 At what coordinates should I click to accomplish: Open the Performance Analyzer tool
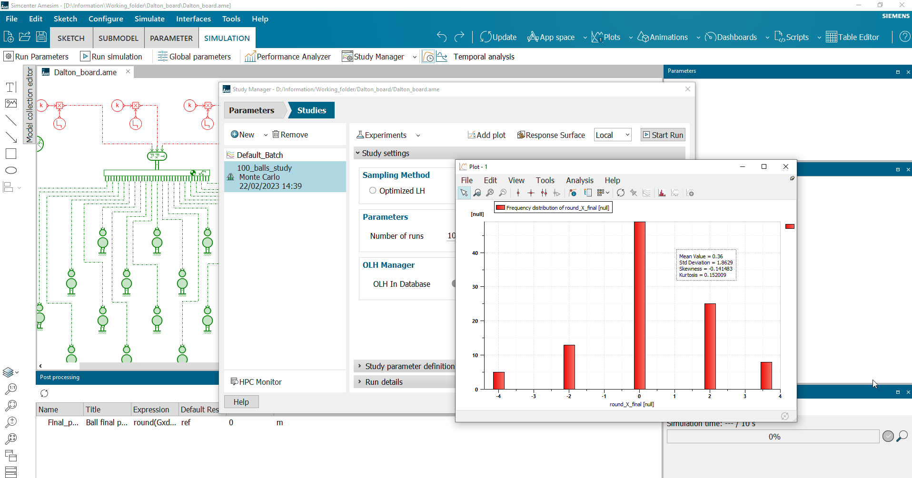coord(287,57)
